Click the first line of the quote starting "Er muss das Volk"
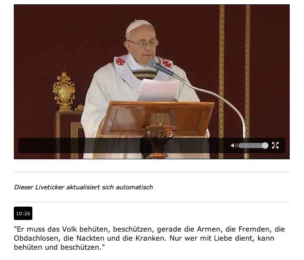 tap(149, 229)
